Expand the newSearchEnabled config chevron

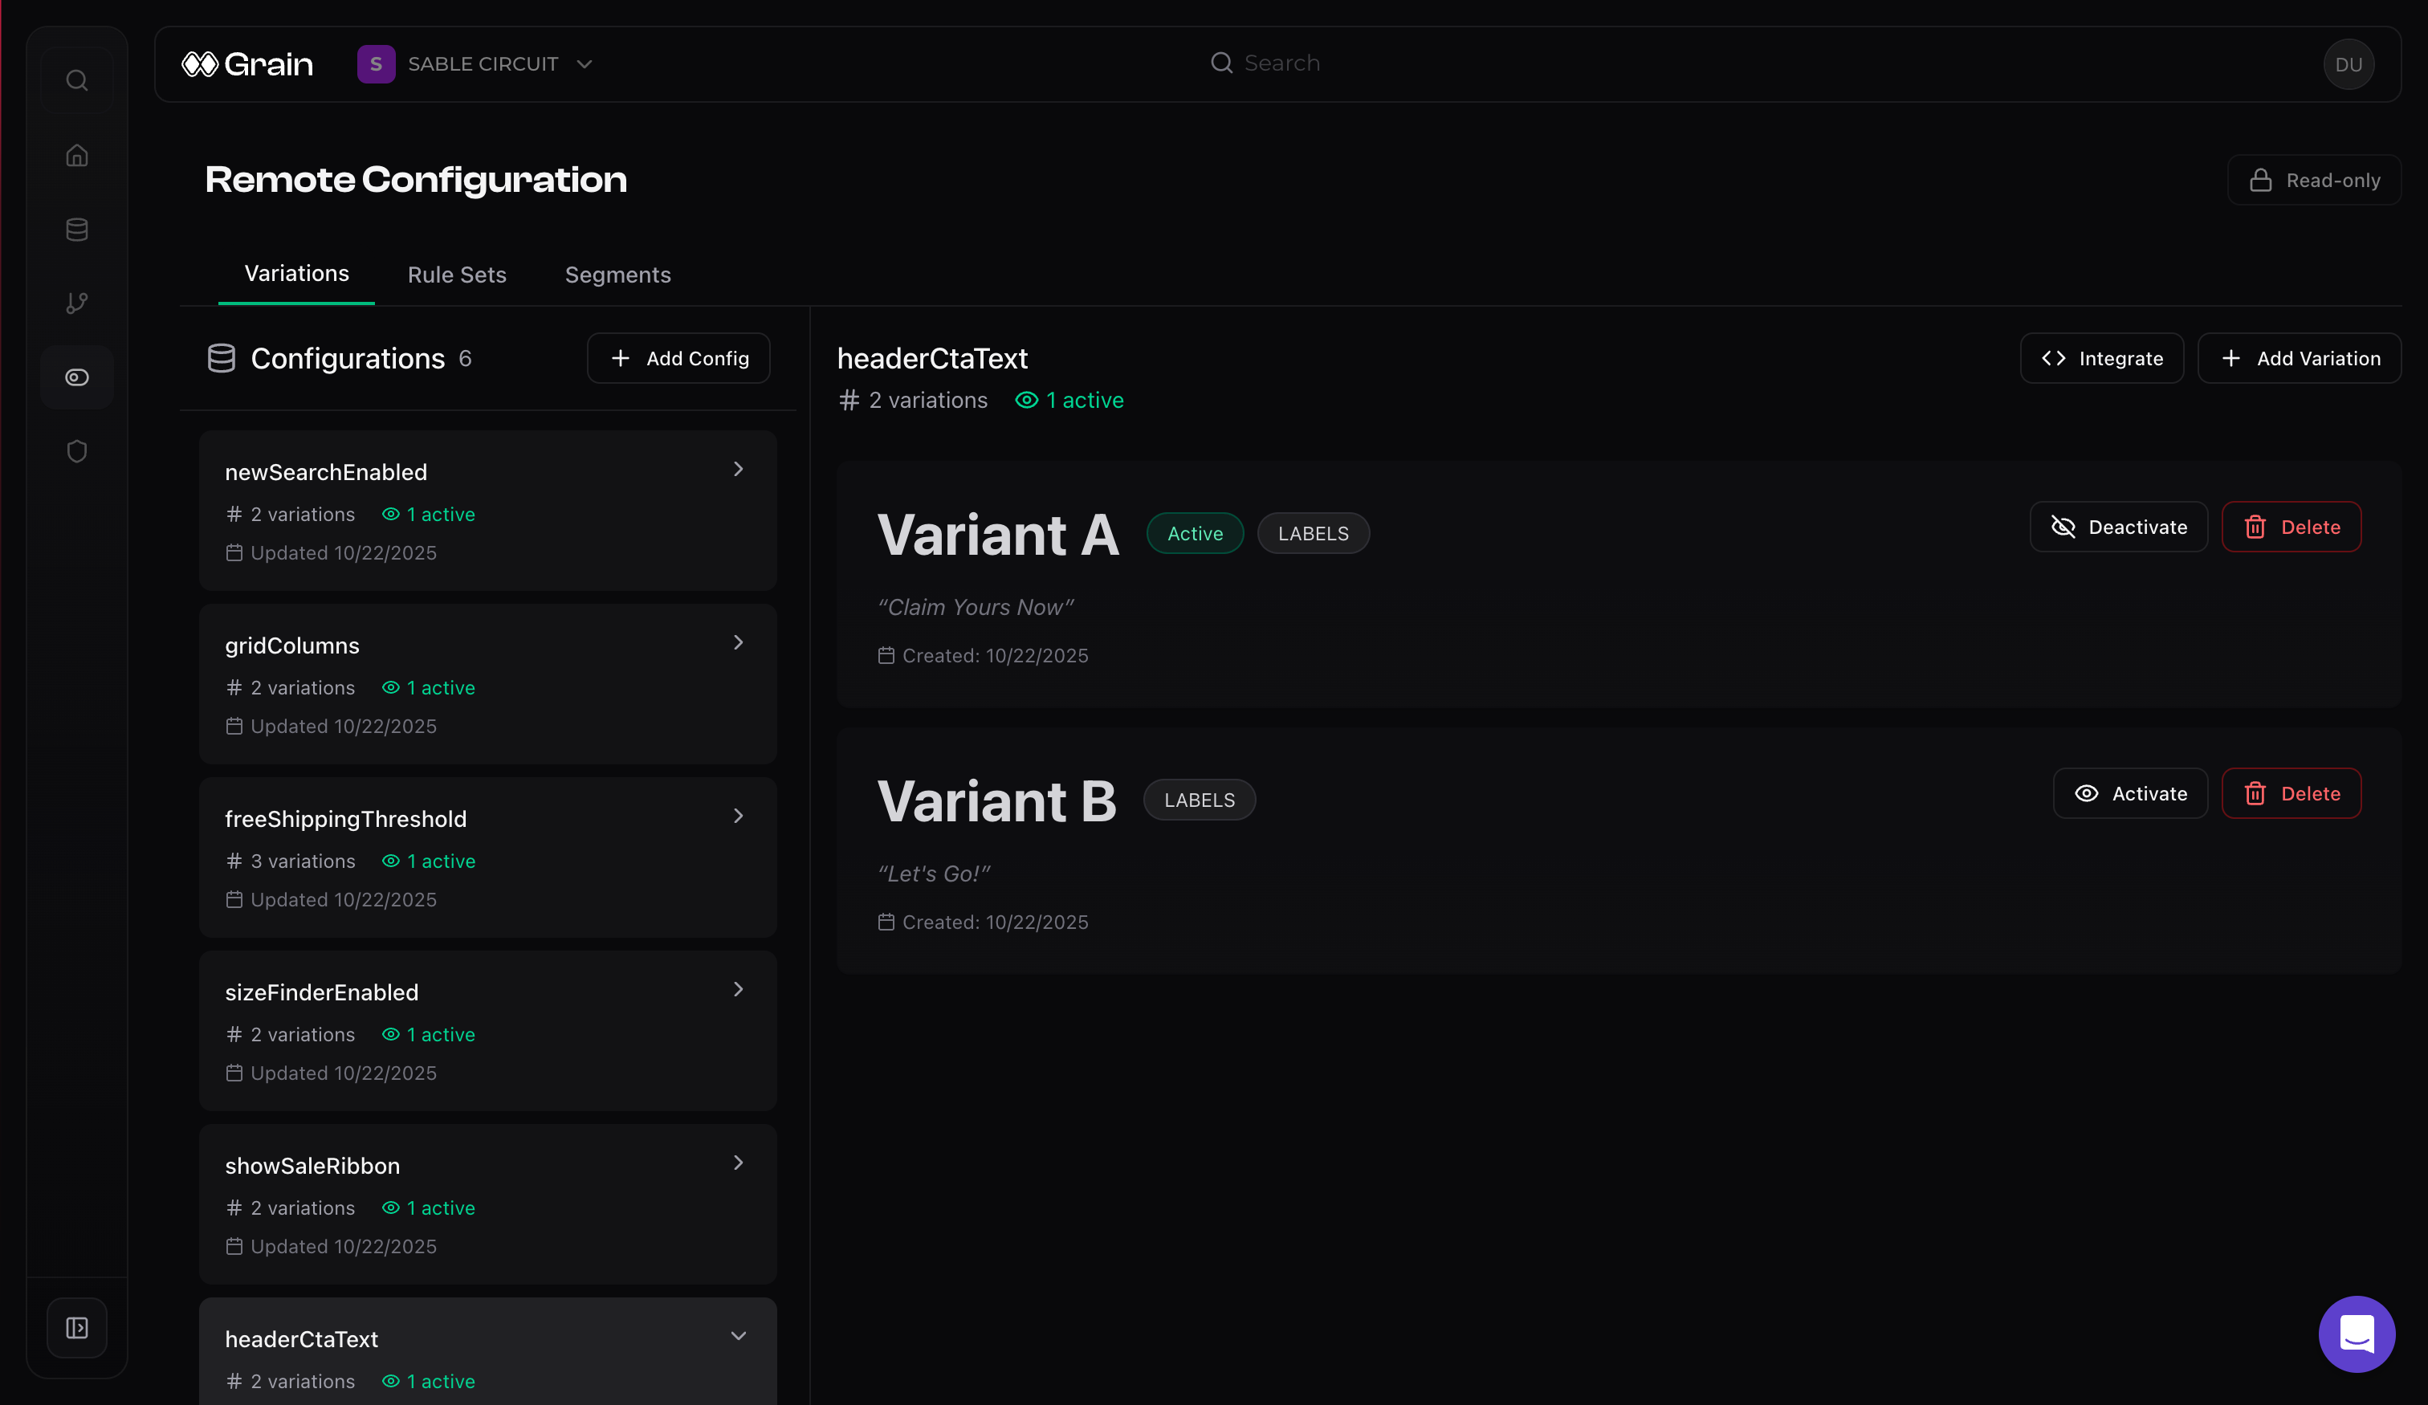click(x=738, y=470)
